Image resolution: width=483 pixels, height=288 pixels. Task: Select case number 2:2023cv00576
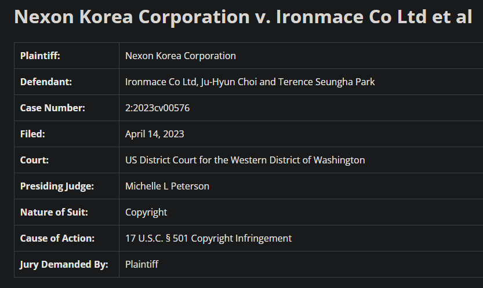(x=157, y=108)
